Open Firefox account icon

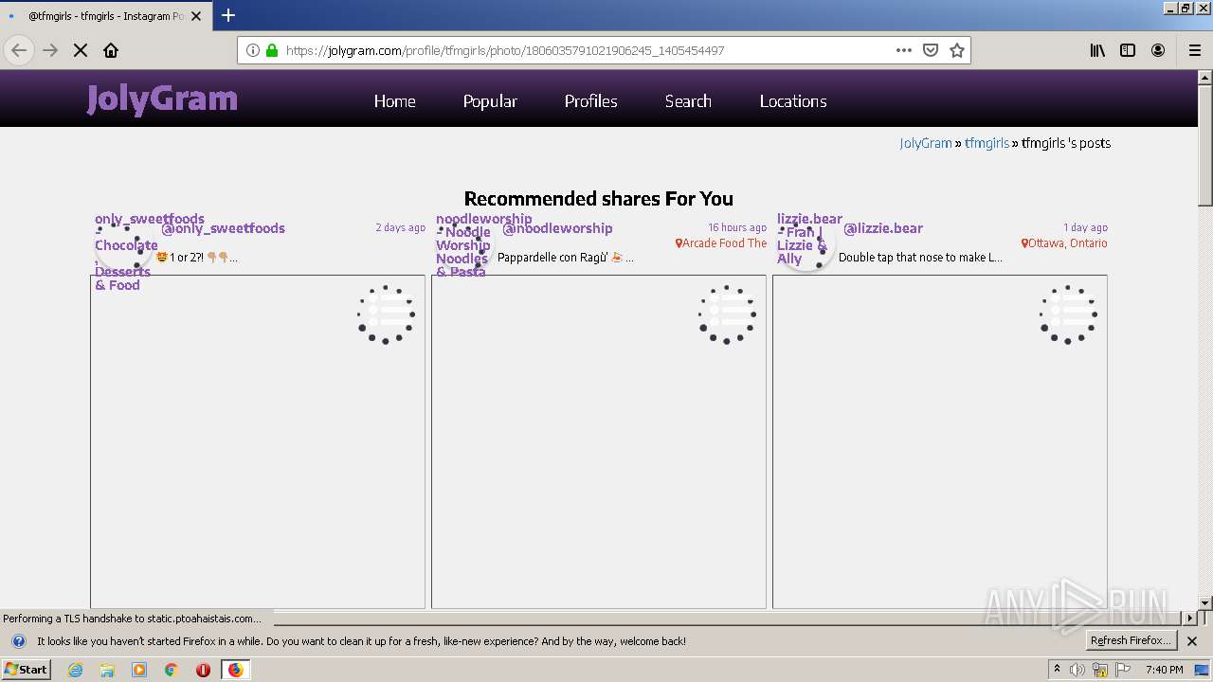pyautogui.click(x=1158, y=50)
